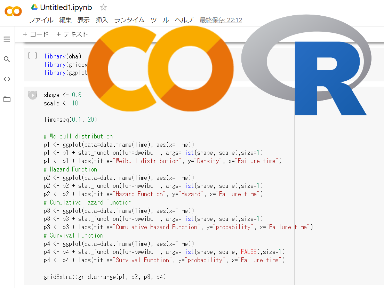Star the Untitled1.ipynb notebook
Image resolution: width=384 pixels, height=288 pixels.
pos(103,7)
